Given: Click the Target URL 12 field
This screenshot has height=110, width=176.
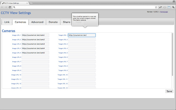Looking at the screenshot, I should coord(82,84).
